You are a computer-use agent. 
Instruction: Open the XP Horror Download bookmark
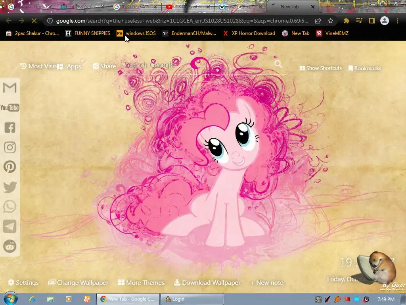point(249,33)
